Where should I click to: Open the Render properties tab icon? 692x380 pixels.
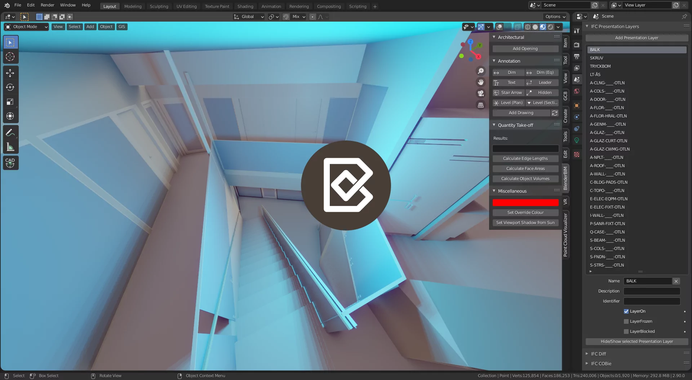coord(577,45)
